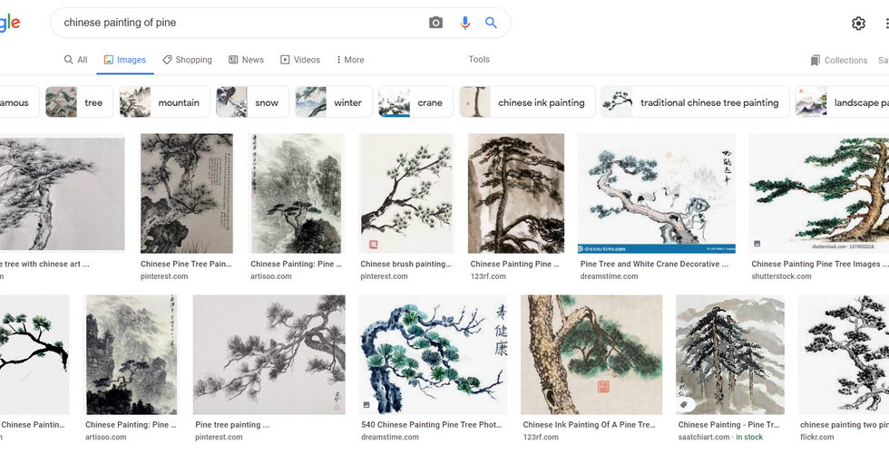
Task: Open the Shopping tab
Action: 187,60
